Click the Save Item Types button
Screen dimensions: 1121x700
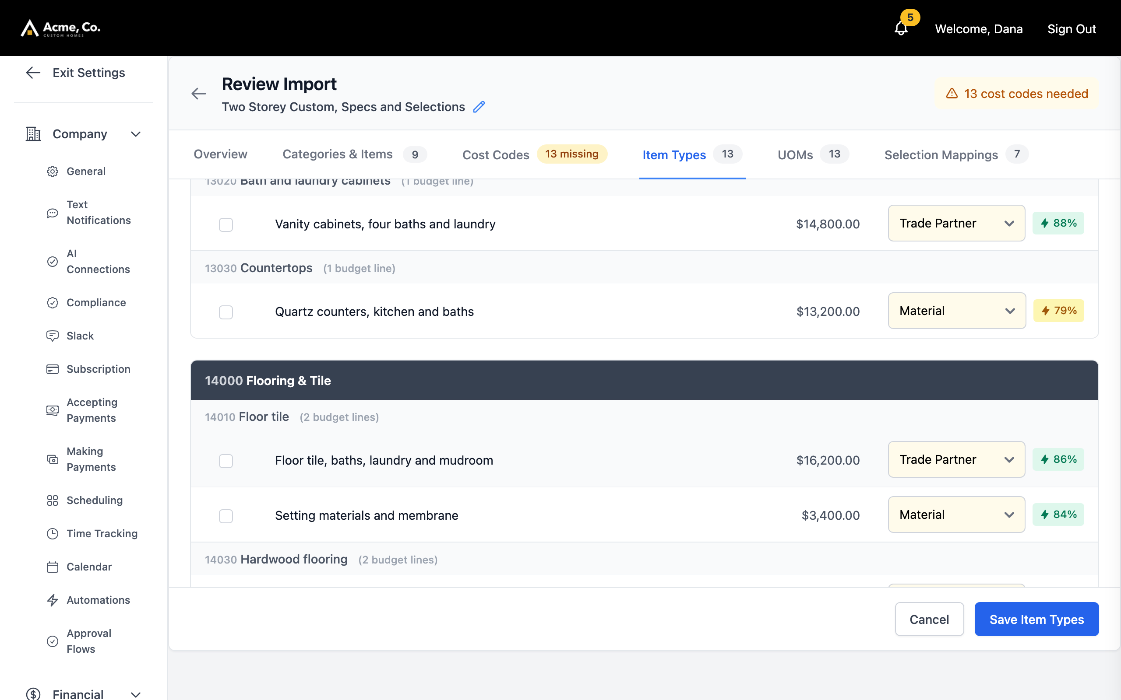coord(1036,619)
